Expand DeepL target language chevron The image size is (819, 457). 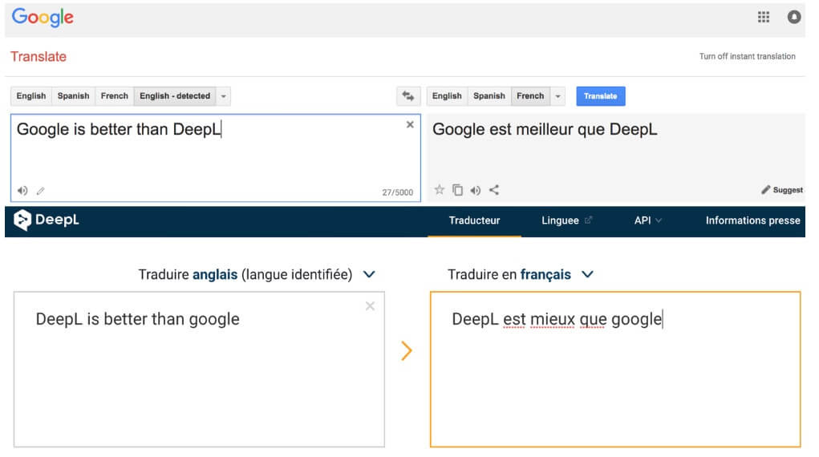(587, 274)
